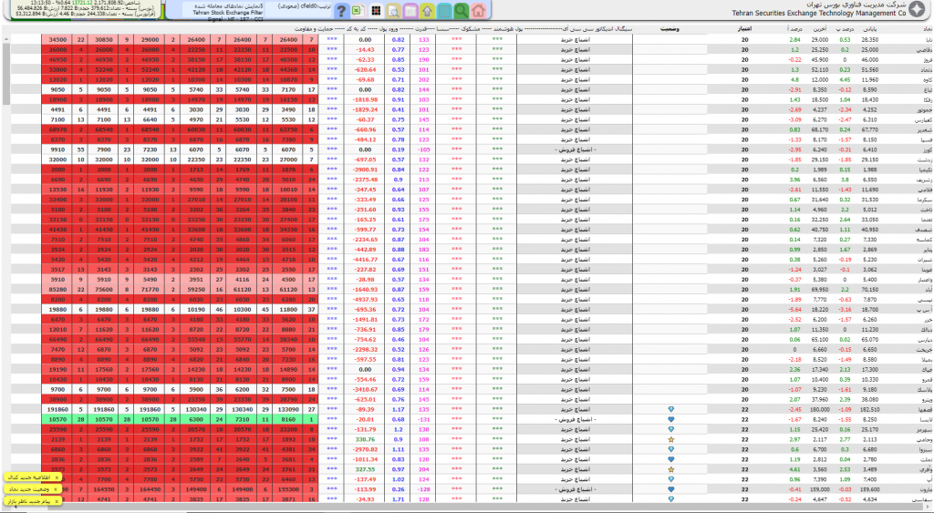Sort by the امتیاز column header
The width and height of the screenshot is (934, 513).
pyautogui.click(x=742, y=29)
